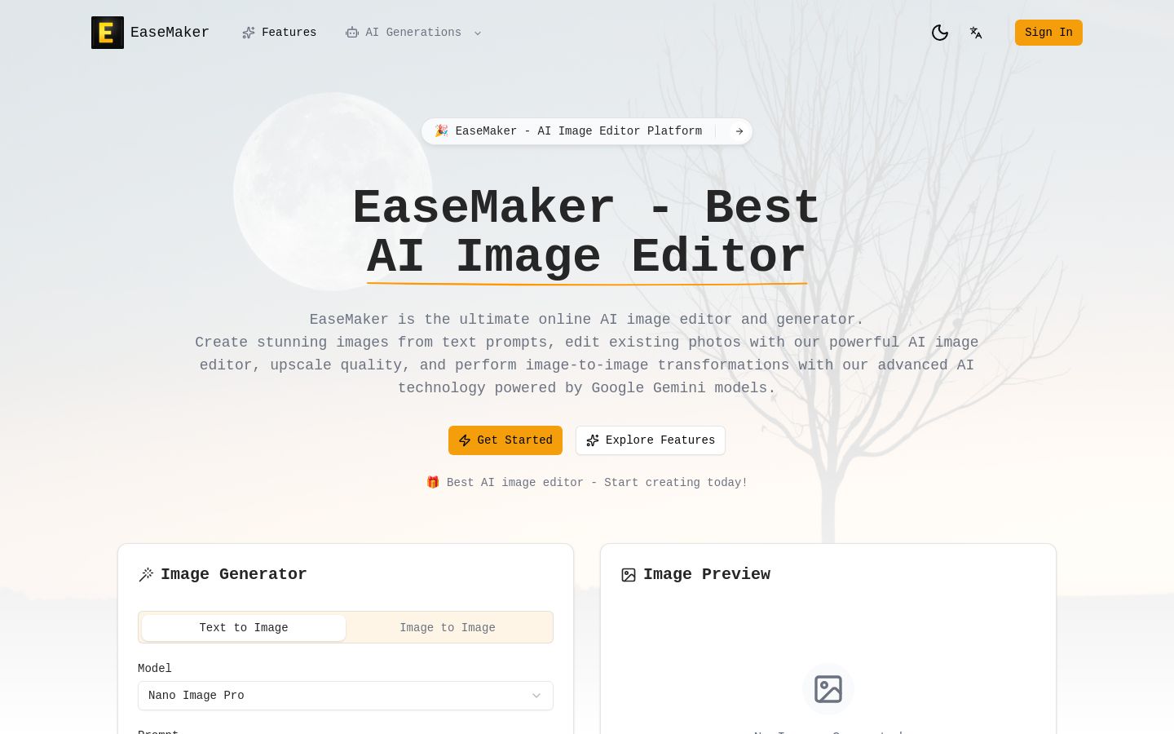Switch to the Image to Image tab
Image resolution: width=1174 pixels, height=734 pixels.
(x=448, y=628)
